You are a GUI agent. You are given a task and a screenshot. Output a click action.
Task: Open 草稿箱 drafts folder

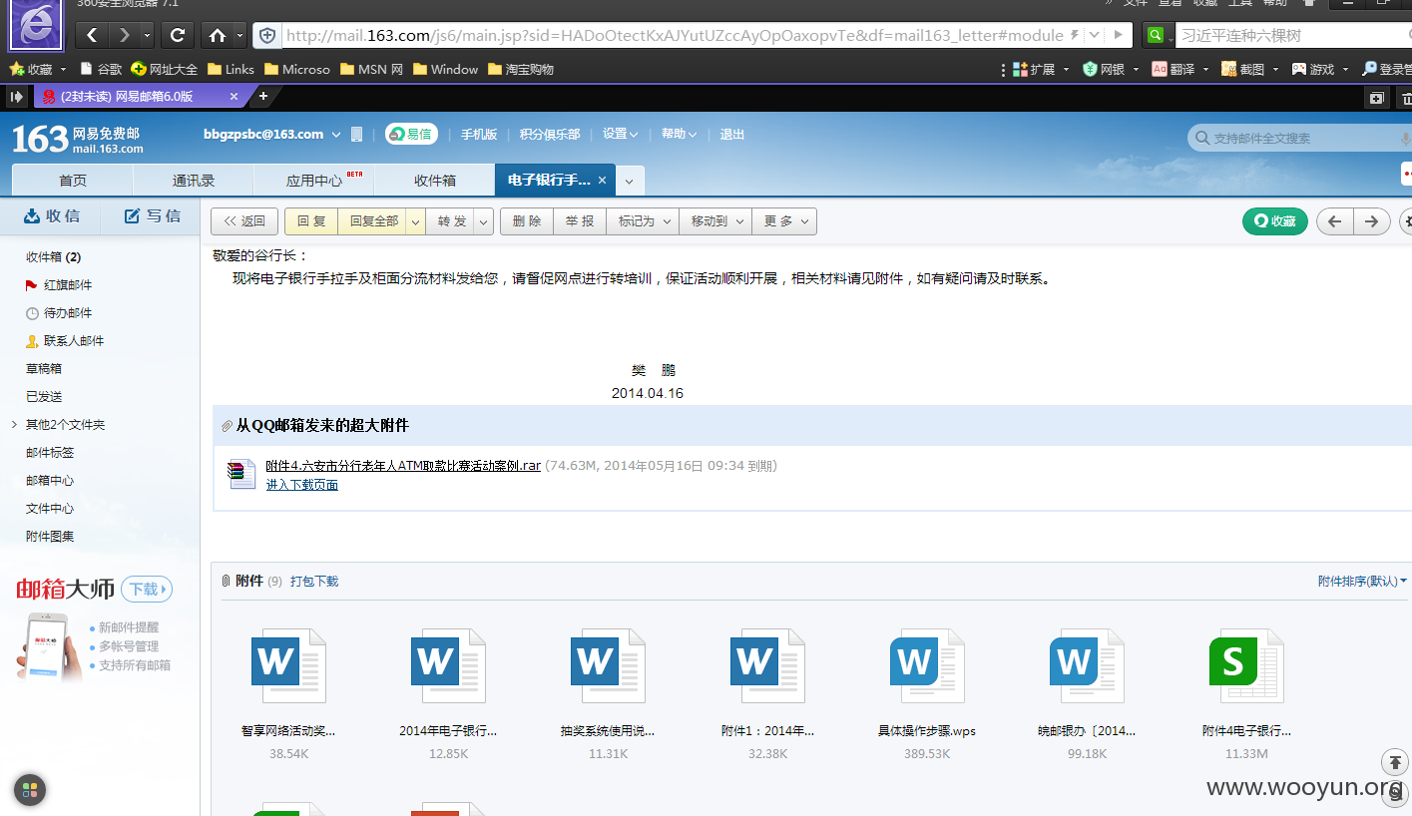tap(44, 369)
